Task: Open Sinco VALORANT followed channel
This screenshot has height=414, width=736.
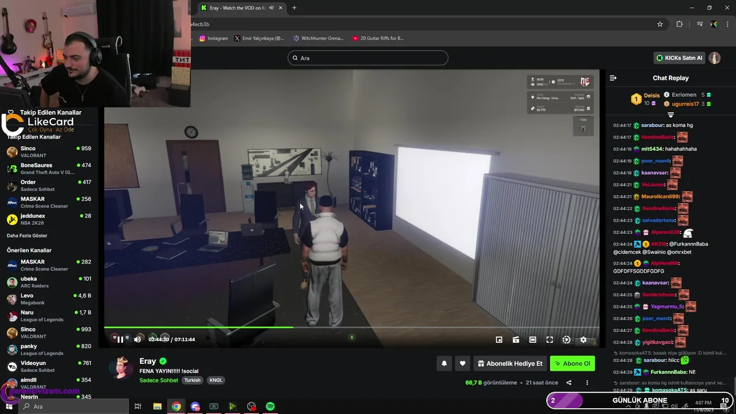Action: tap(49, 152)
